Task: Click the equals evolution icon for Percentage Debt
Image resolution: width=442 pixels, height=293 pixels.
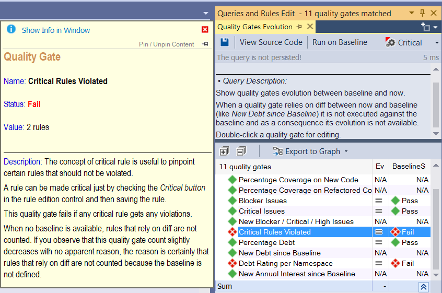Action: [379, 242]
